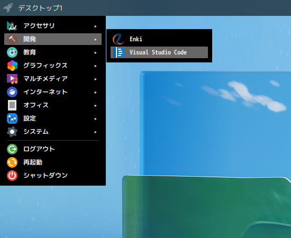
Task: Click the システム gear icon
Action: pos(12,132)
